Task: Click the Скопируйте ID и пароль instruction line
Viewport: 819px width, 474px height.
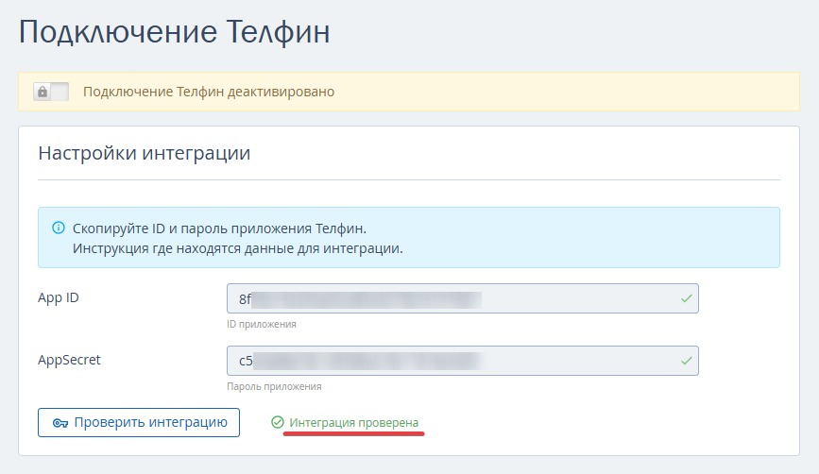Action: [219, 229]
